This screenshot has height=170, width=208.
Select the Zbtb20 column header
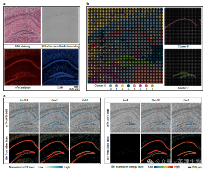(156, 100)
